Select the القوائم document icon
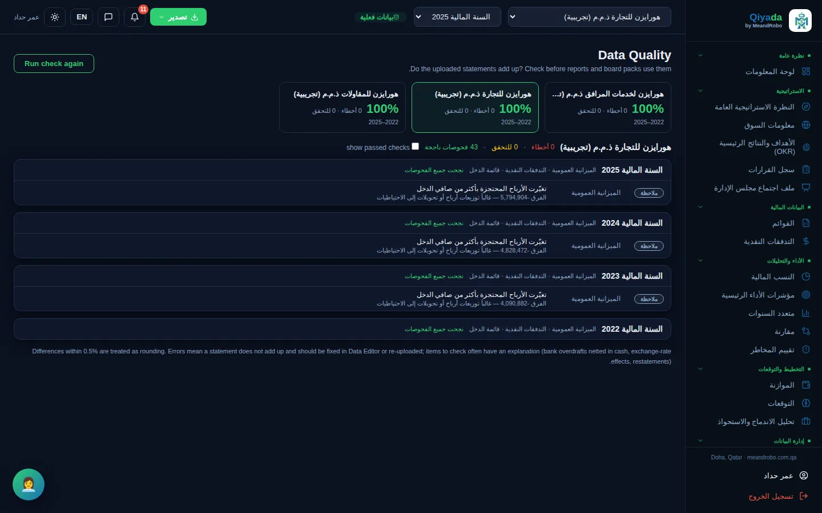Image resolution: width=822 pixels, height=513 pixels. click(806, 223)
